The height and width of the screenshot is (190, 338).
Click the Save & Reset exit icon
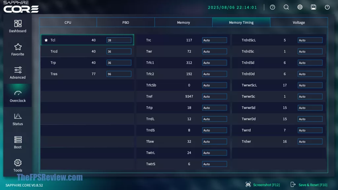(x=293, y=185)
